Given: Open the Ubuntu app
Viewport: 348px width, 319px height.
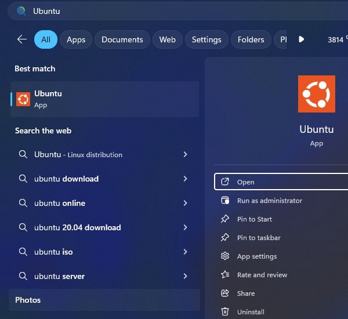Looking at the screenshot, I should [281, 182].
